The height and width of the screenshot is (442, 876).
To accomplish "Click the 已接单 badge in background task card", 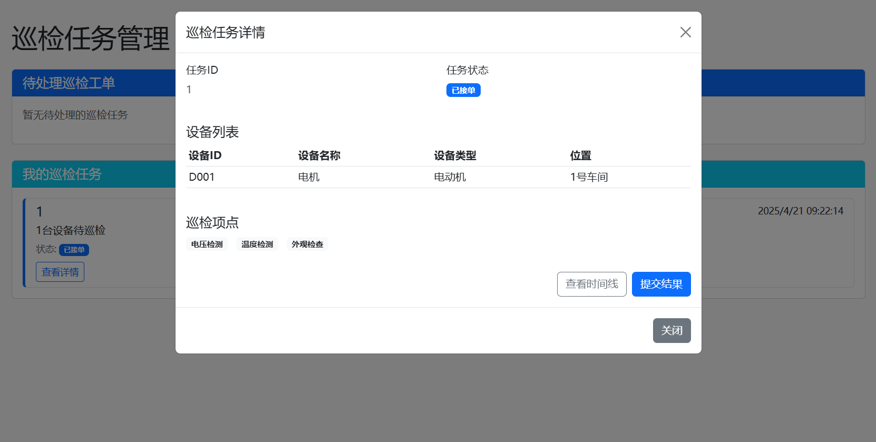I will click(74, 250).
